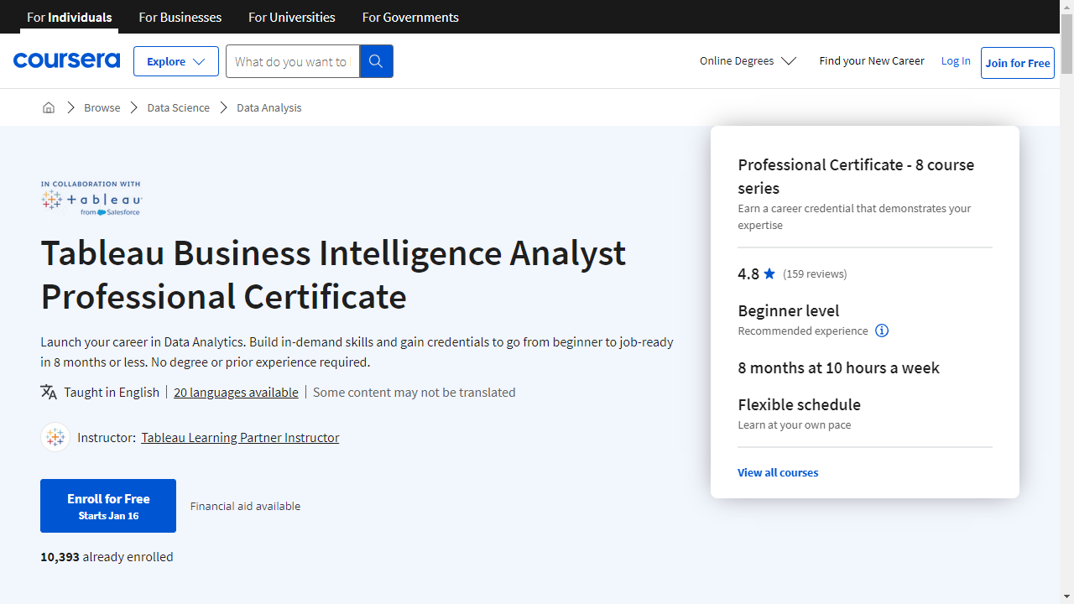Image resolution: width=1074 pixels, height=604 pixels.
Task: Click the "Beginner level" heading
Action: pyautogui.click(x=789, y=310)
